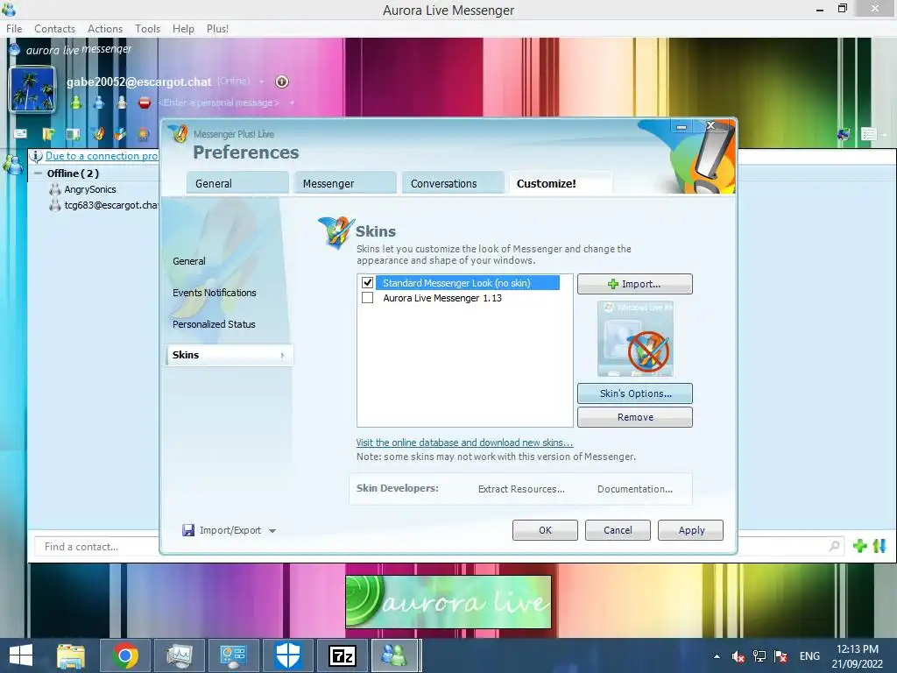Collapse the Offline (2) contact group
Screen dimensions: 897x673
[38, 174]
